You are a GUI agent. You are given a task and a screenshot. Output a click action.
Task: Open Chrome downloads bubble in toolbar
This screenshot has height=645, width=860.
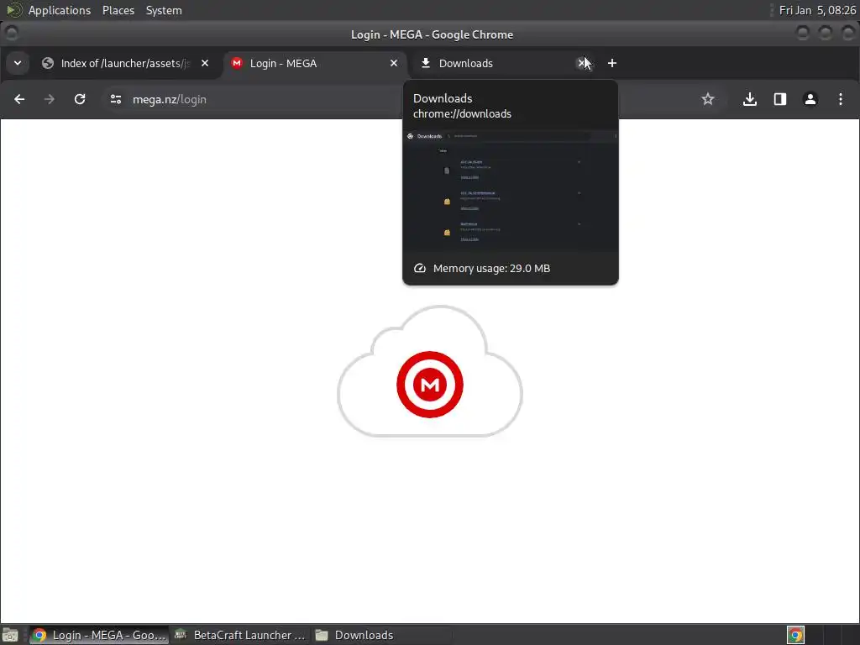(x=750, y=99)
